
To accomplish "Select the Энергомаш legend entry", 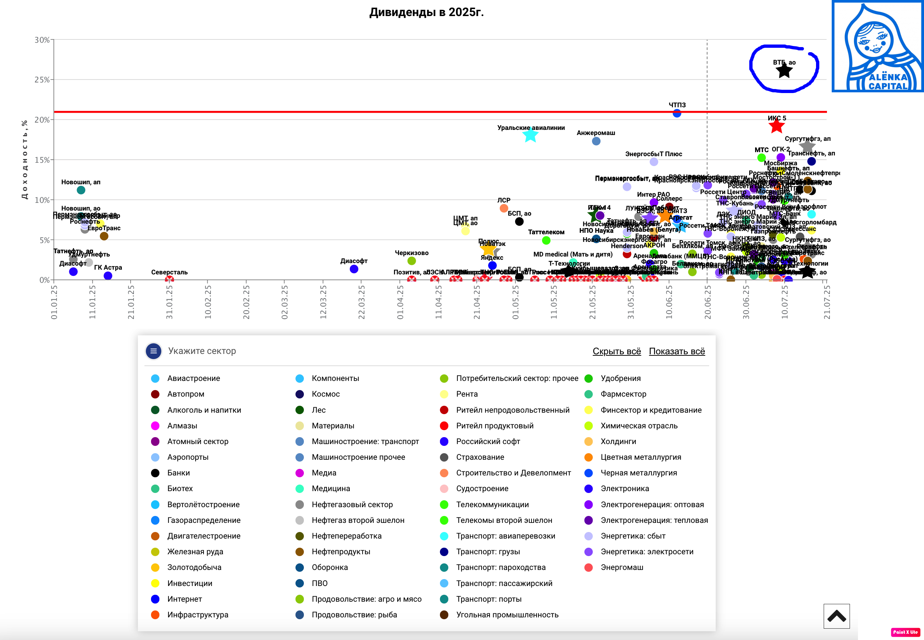I will [614, 567].
